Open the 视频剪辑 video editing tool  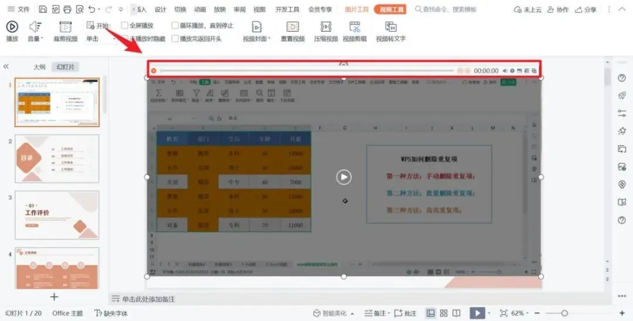[355, 32]
